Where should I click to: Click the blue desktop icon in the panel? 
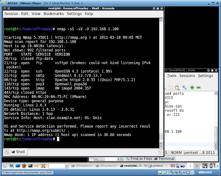[18, 166]
